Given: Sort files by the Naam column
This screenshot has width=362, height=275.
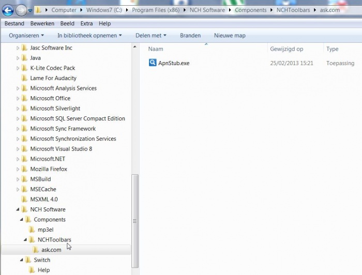Looking at the screenshot, I should [x=156, y=49].
